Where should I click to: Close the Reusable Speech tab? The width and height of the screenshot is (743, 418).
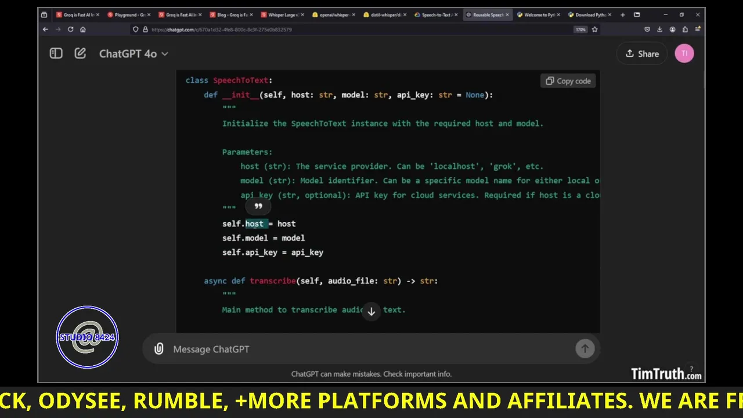pyautogui.click(x=507, y=15)
